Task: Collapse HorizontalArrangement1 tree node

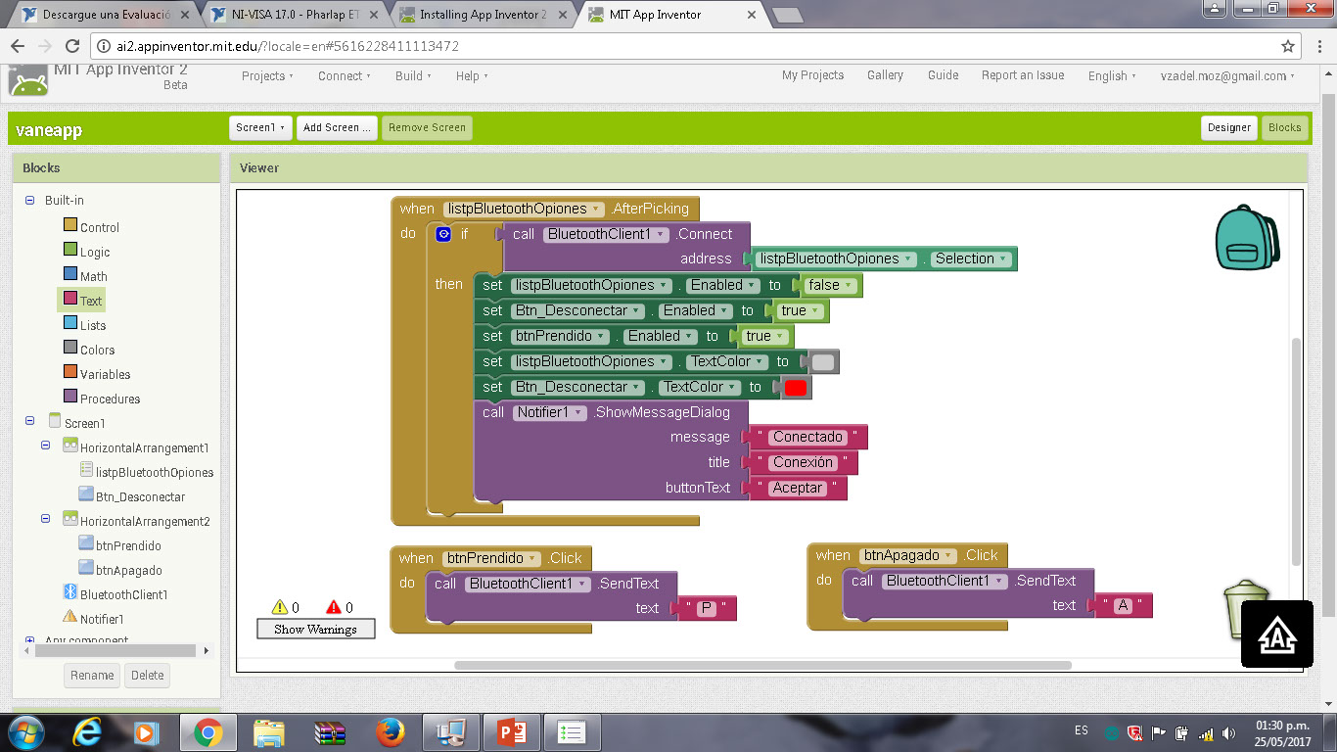Action: click(46, 446)
